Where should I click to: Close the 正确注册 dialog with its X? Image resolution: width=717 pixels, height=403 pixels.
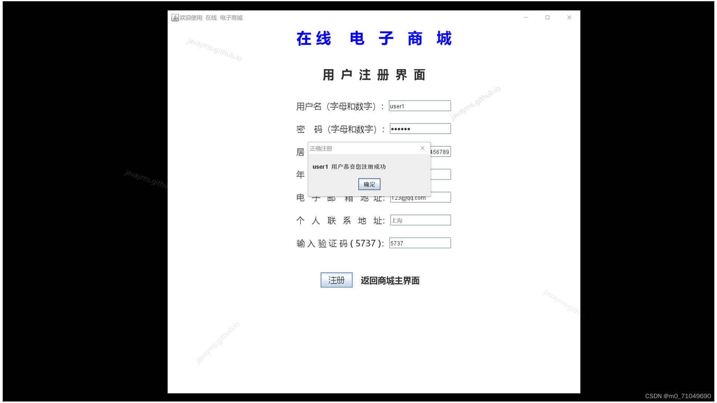point(422,149)
